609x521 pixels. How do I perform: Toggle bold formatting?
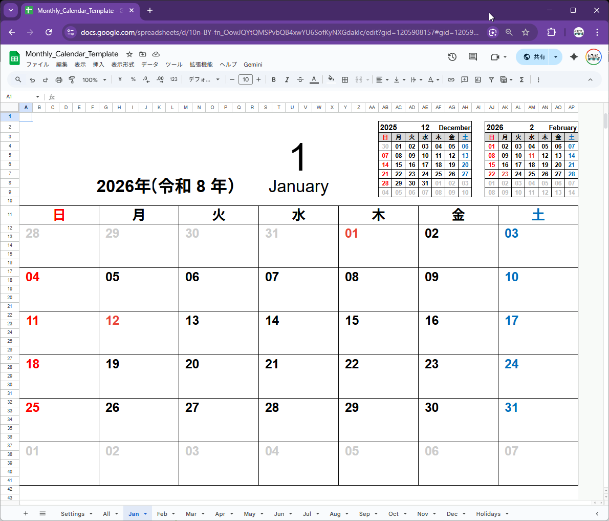[274, 79]
